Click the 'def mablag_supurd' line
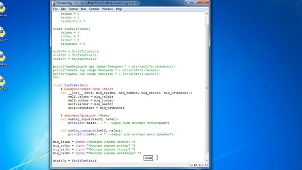This screenshot has width=302, height=170. tap(90, 119)
